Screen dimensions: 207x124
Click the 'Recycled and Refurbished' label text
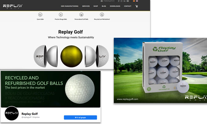(102, 19)
